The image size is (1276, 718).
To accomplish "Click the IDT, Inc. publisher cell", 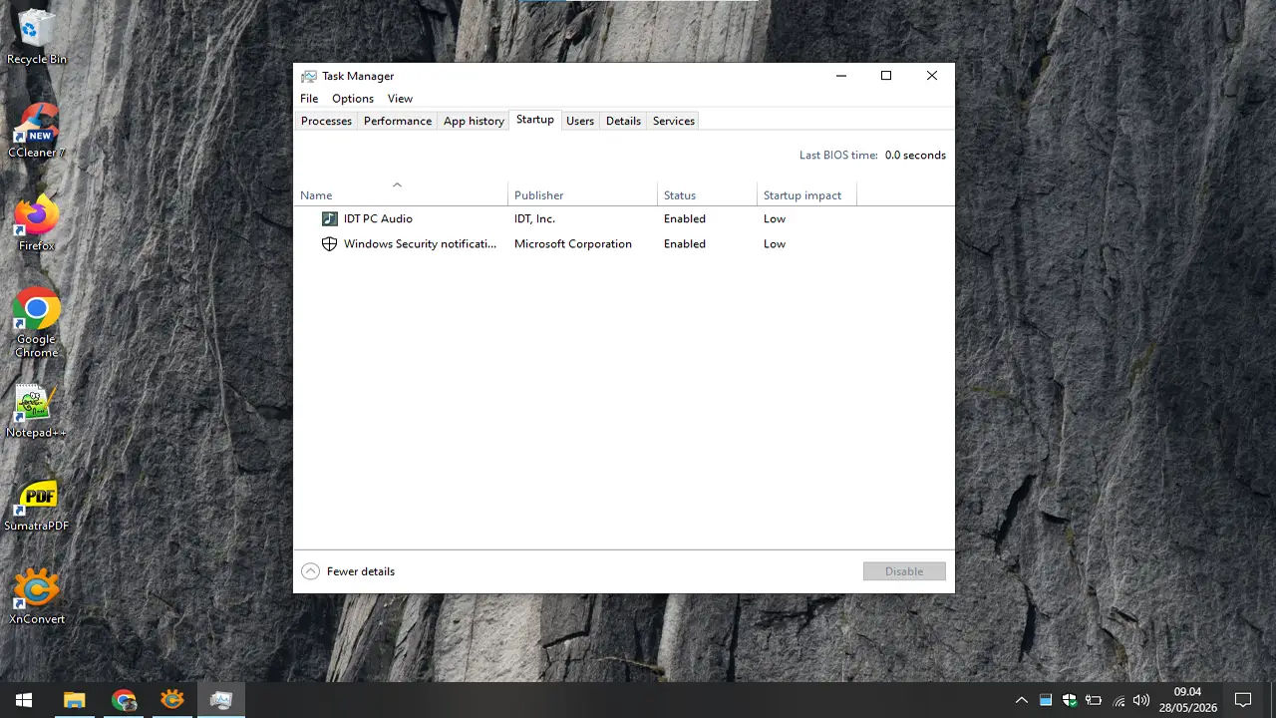I will (x=534, y=218).
